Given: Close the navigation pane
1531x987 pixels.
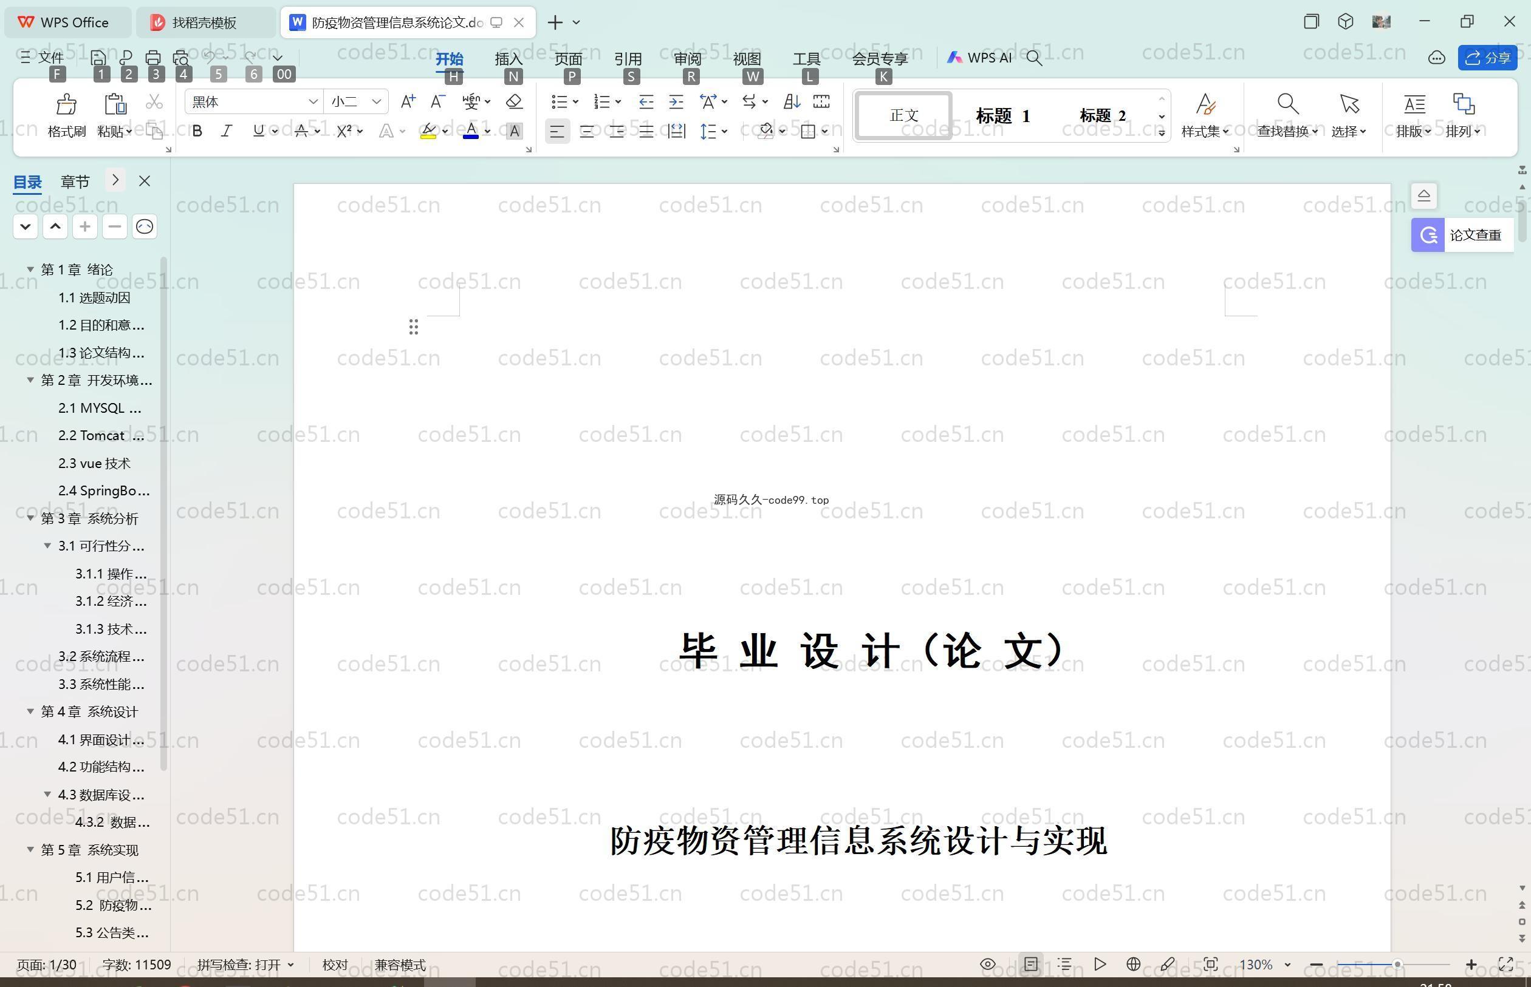Looking at the screenshot, I should (x=145, y=181).
